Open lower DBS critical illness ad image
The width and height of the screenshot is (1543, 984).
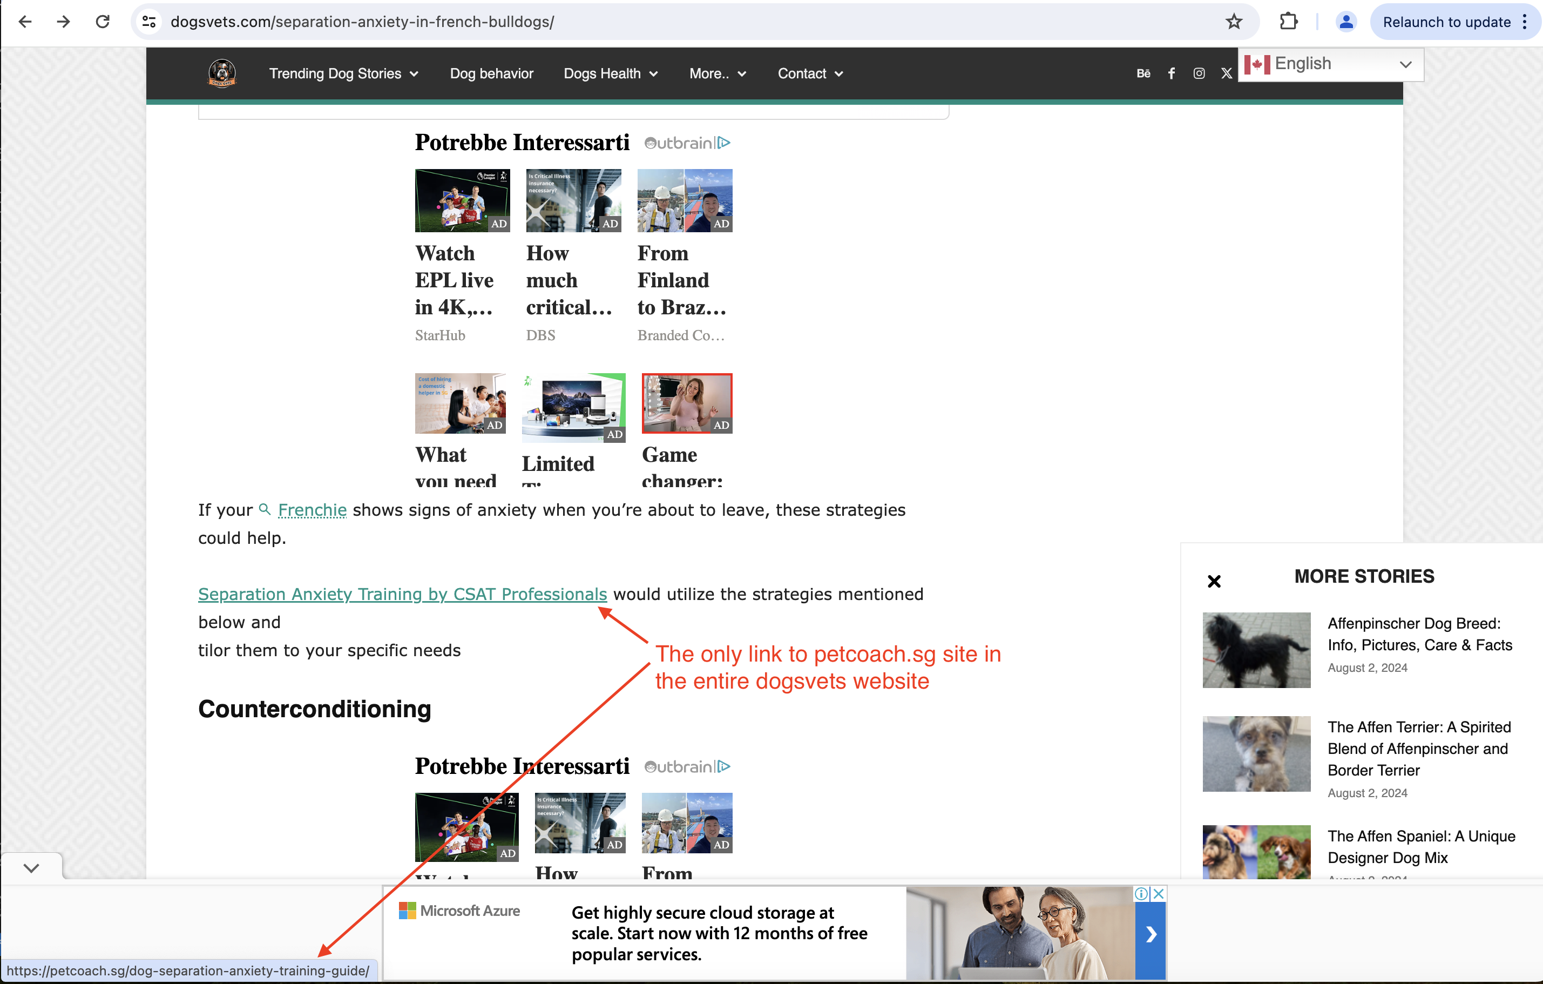point(580,823)
